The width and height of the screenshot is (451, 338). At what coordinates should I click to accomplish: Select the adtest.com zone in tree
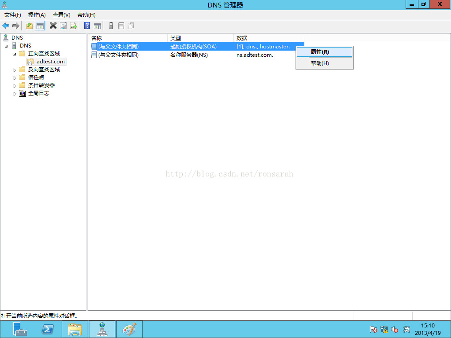pyautogui.click(x=50, y=62)
